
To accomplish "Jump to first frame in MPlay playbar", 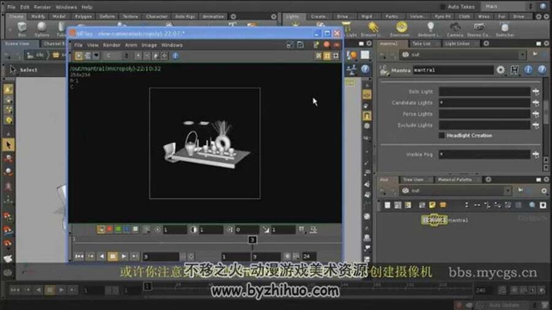I will pos(79,257).
